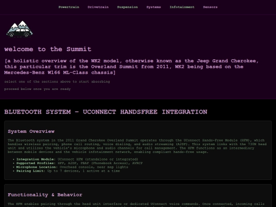Screen dimensions: 276x207
Task: Click the mountain and car logo
Action: click(19, 29)
